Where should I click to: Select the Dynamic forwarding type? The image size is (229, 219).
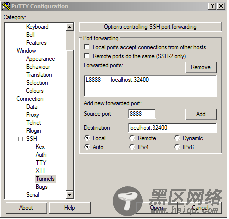pyautogui.click(x=177, y=138)
